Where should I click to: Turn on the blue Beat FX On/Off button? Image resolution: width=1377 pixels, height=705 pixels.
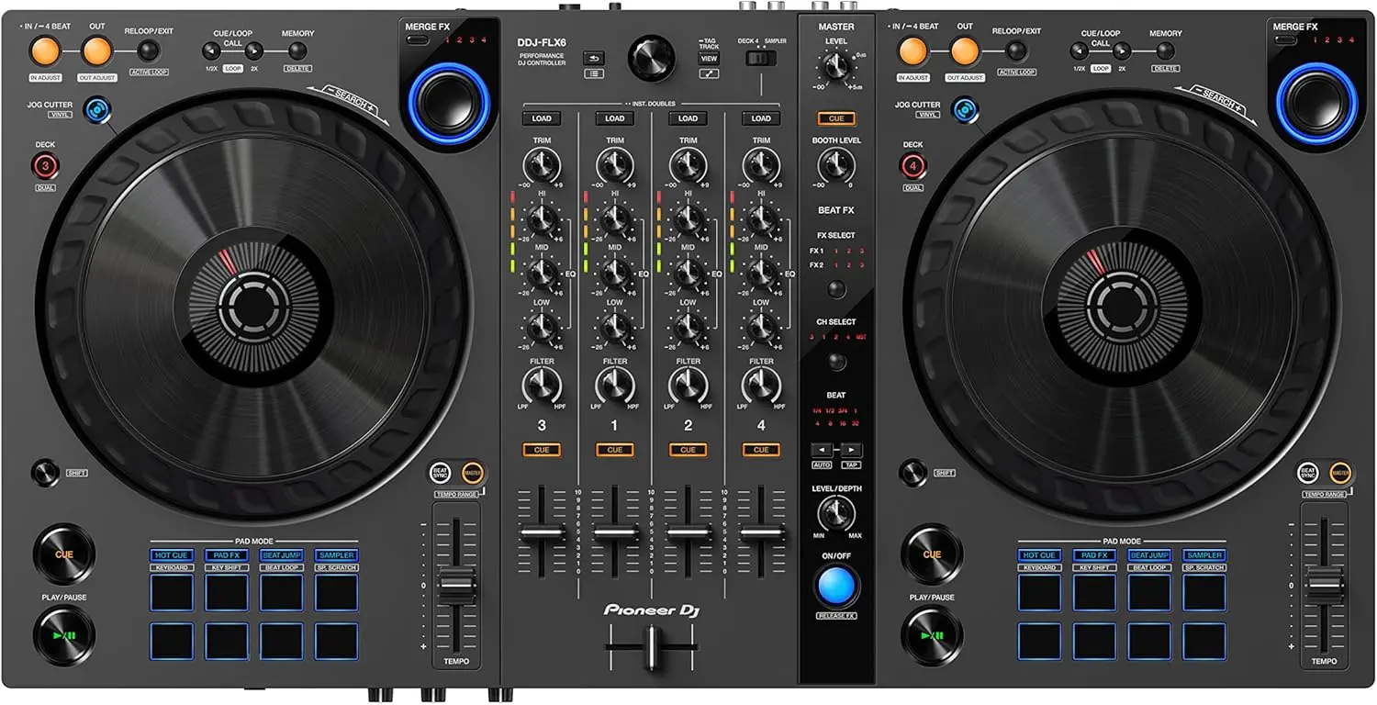coord(836,586)
